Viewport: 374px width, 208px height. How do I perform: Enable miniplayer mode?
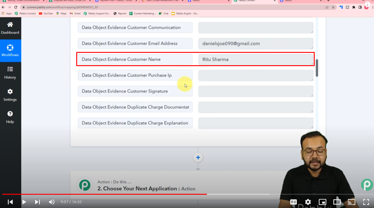(x=323, y=202)
